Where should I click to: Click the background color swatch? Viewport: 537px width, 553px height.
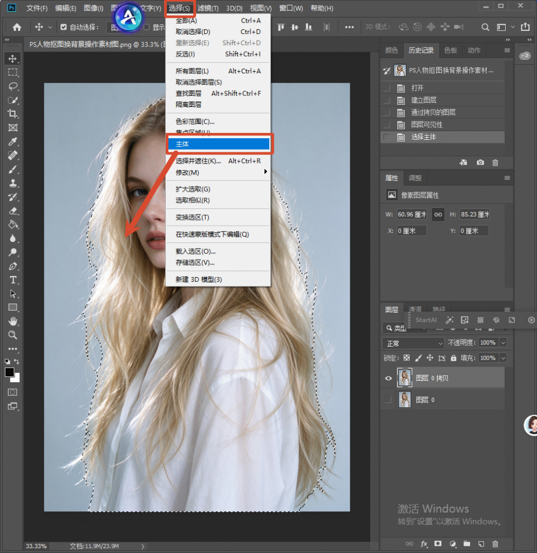pos(16,379)
